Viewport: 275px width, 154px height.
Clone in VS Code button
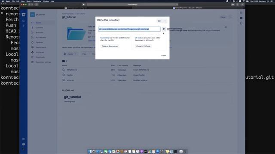pos(143,46)
